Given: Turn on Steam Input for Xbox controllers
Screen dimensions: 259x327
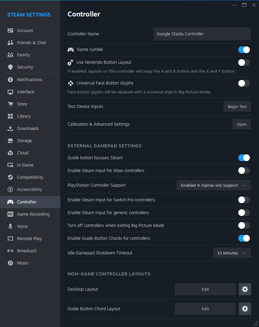Looking at the screenshot, I should point(244,171).
